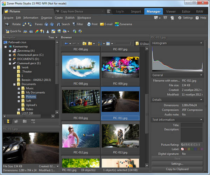Select the PIC-008.jpg thumbnail

80,66
